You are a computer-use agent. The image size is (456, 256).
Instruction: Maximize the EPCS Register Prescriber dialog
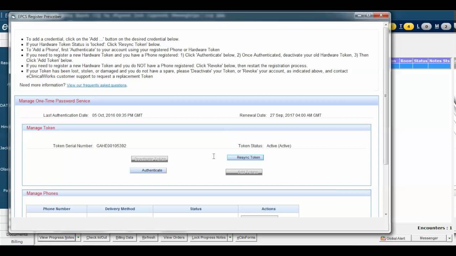click(x=369, y=15)
